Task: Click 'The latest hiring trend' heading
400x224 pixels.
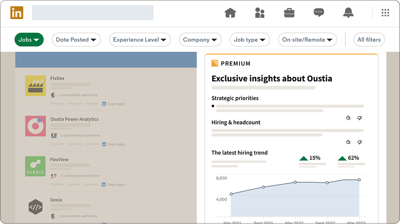Action: [239, 153]
